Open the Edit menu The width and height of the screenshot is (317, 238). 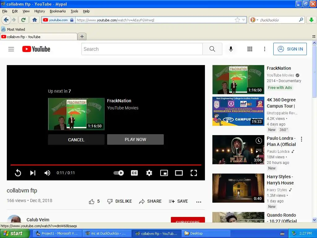tap(15, 11)
